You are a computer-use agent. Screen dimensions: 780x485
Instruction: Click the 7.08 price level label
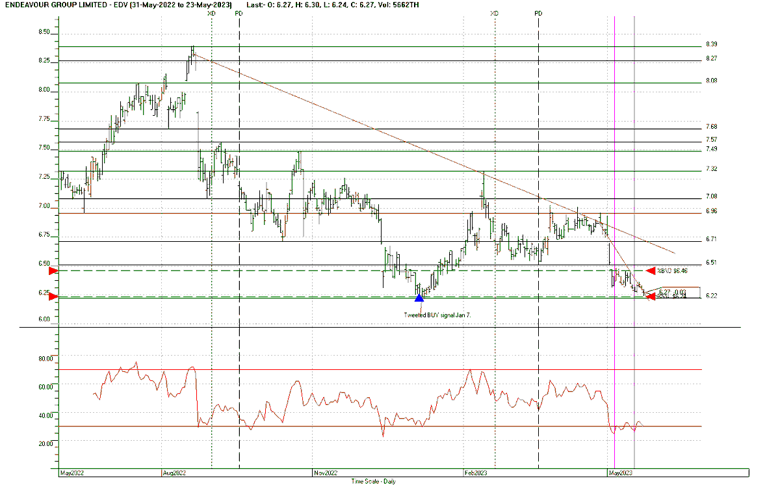[711, 196]
